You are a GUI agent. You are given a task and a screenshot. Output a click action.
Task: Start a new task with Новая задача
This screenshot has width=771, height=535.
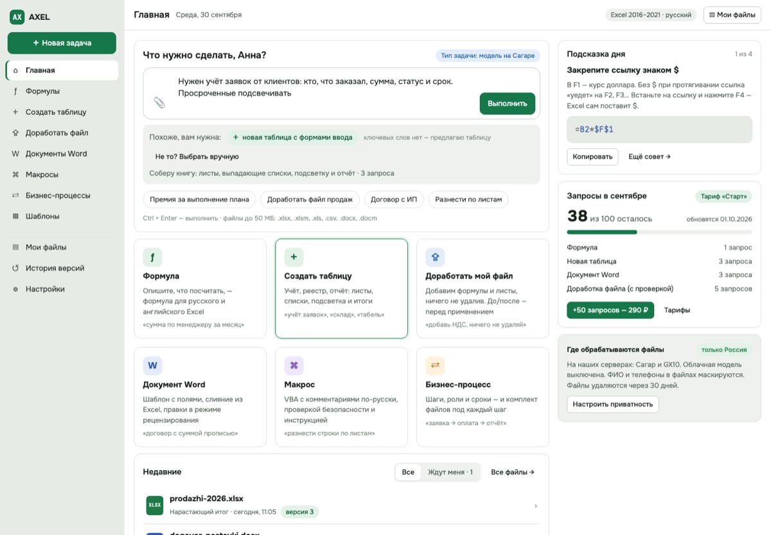point(62,43)
